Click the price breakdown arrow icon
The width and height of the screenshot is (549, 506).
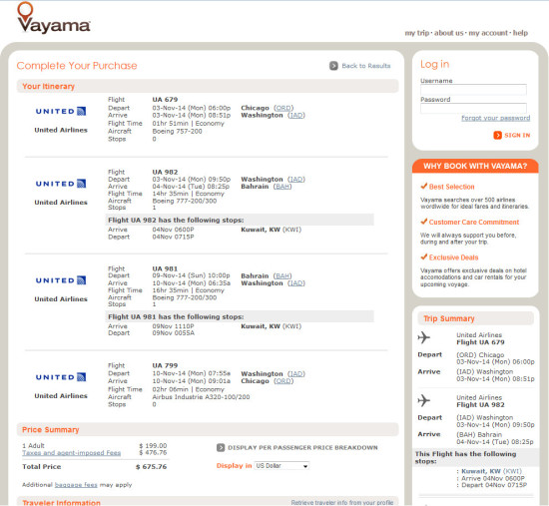click(x=221, y=447)
